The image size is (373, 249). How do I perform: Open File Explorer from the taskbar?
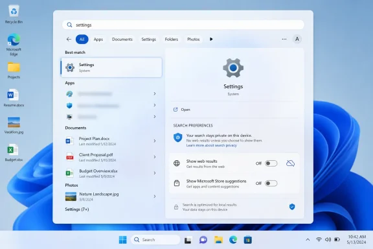point(218,240)
